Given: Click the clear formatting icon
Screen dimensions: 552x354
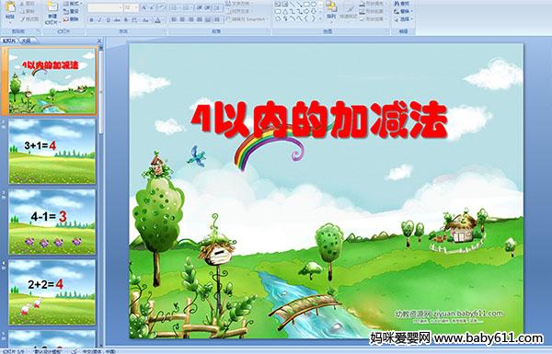Looking at the screenshot, I should [161, 7].
